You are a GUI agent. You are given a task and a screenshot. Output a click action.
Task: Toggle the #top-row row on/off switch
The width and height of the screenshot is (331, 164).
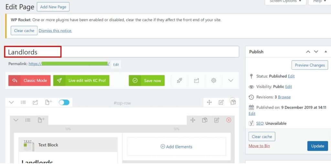coord(64,102)
